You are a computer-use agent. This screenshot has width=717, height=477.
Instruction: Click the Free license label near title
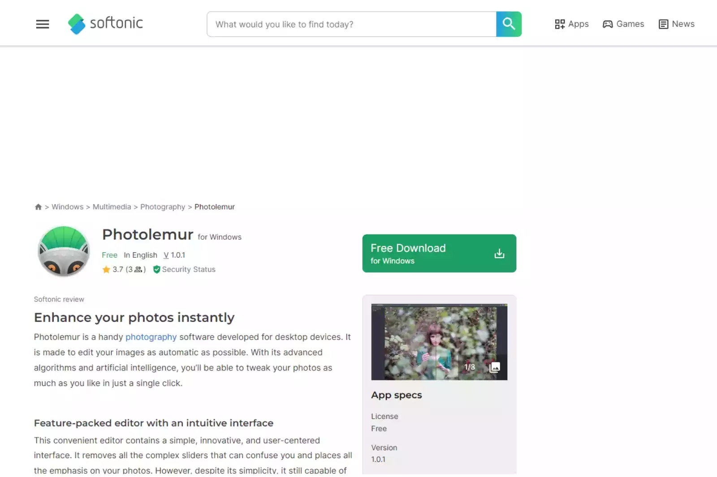point(109,255)
